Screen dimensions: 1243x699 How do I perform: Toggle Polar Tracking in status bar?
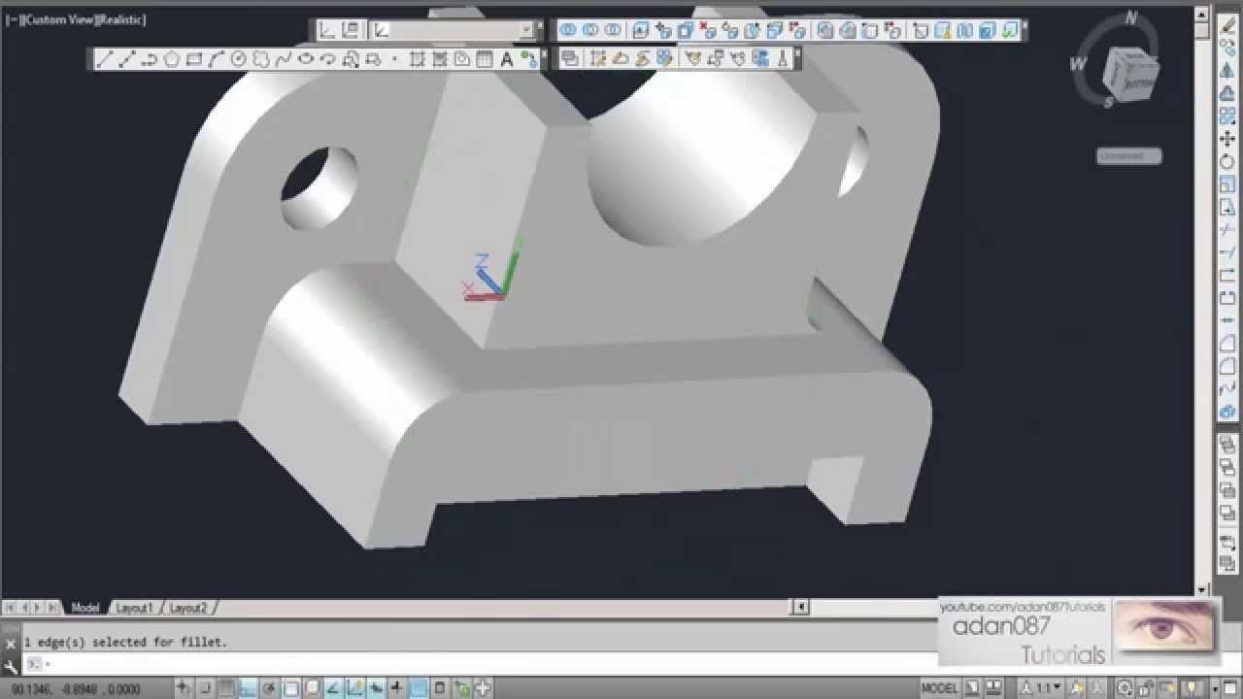pyautogui.click(x=269, y=688)
